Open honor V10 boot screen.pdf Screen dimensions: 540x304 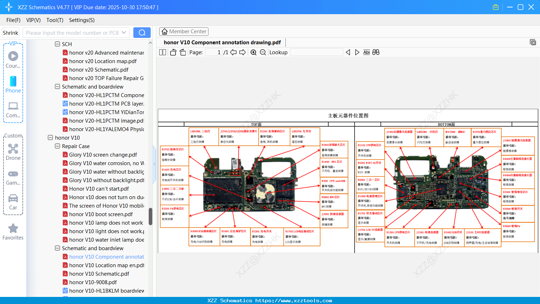click(101, 214)
